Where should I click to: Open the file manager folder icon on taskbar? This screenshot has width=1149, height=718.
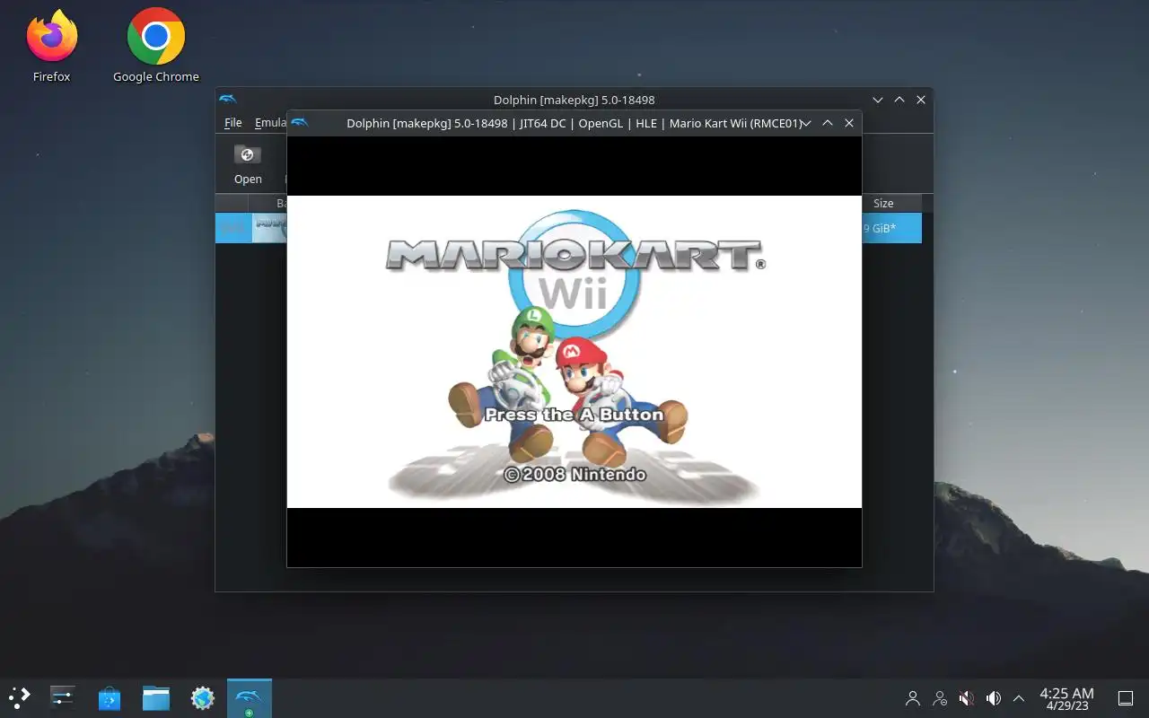156,697
